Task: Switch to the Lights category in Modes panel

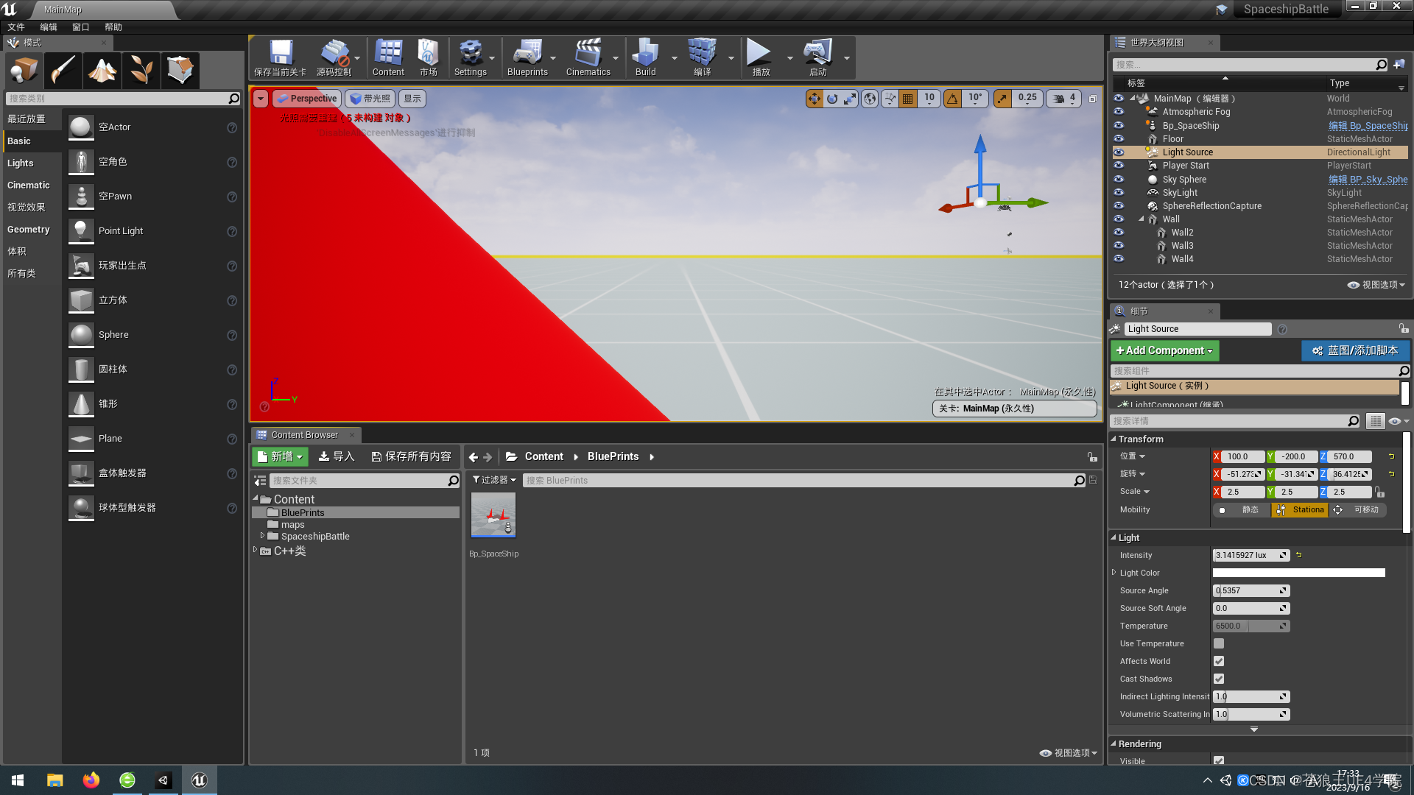Action: click(20, 163)
